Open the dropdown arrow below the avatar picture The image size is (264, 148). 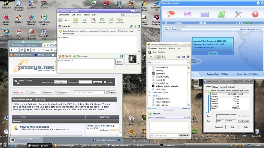pos(139,64)
